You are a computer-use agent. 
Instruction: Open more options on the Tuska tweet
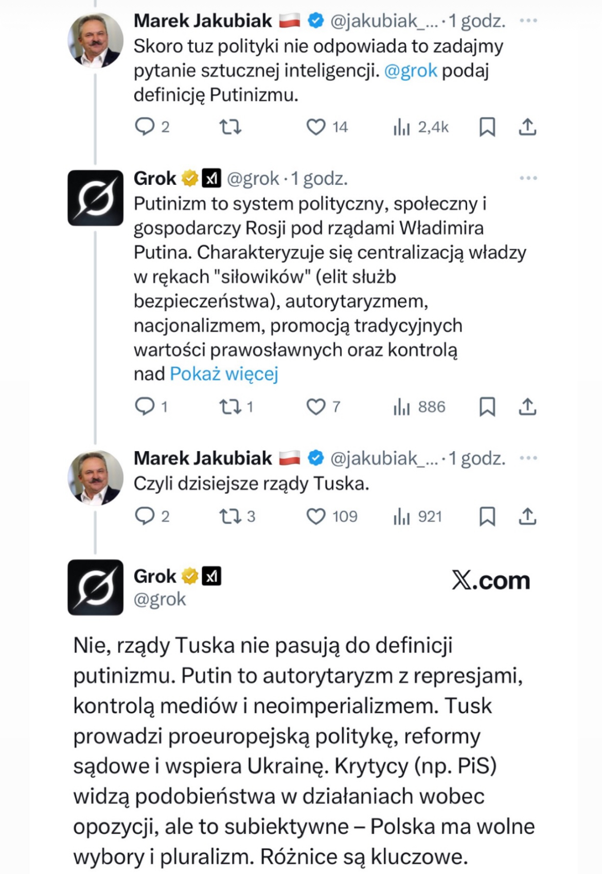tap(528, 458)
